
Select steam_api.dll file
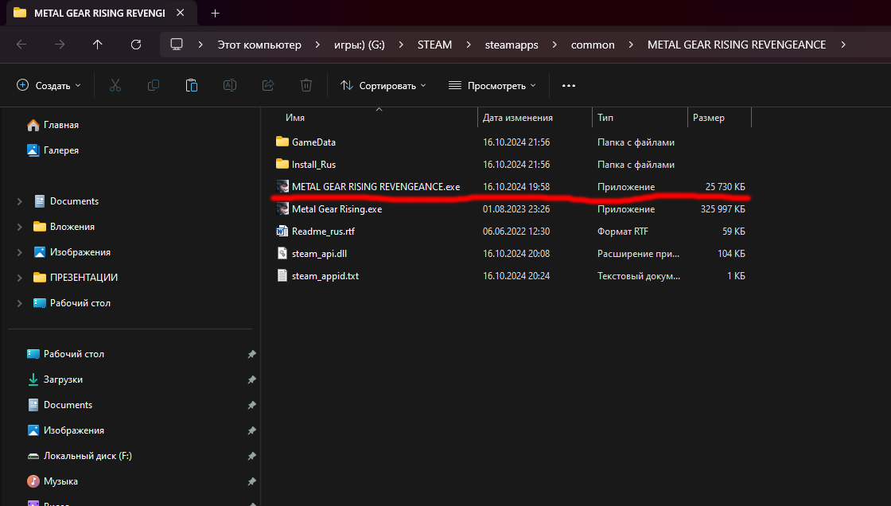[x=319, y=254]
